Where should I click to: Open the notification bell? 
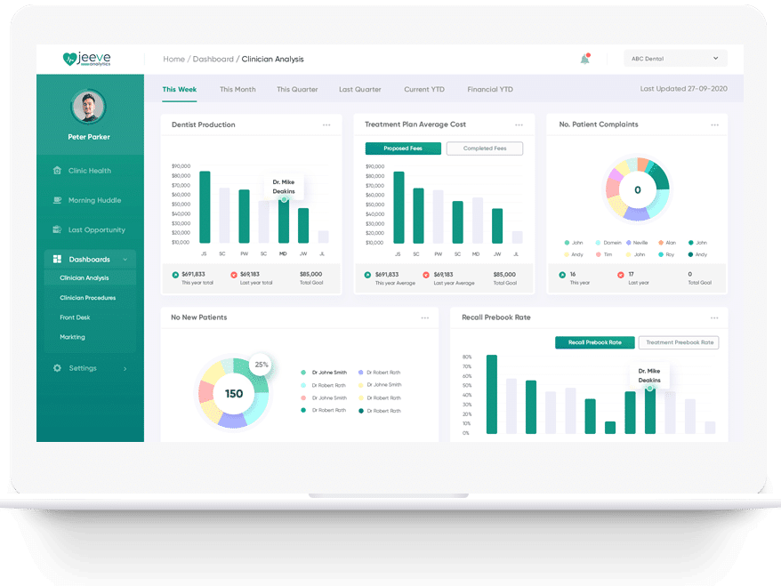pyautogui.click(x=584, y=59)
